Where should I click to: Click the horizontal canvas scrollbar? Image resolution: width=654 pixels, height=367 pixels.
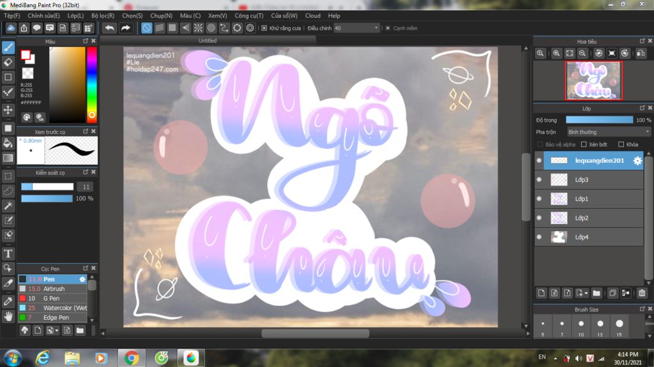(x=315, y=333)
